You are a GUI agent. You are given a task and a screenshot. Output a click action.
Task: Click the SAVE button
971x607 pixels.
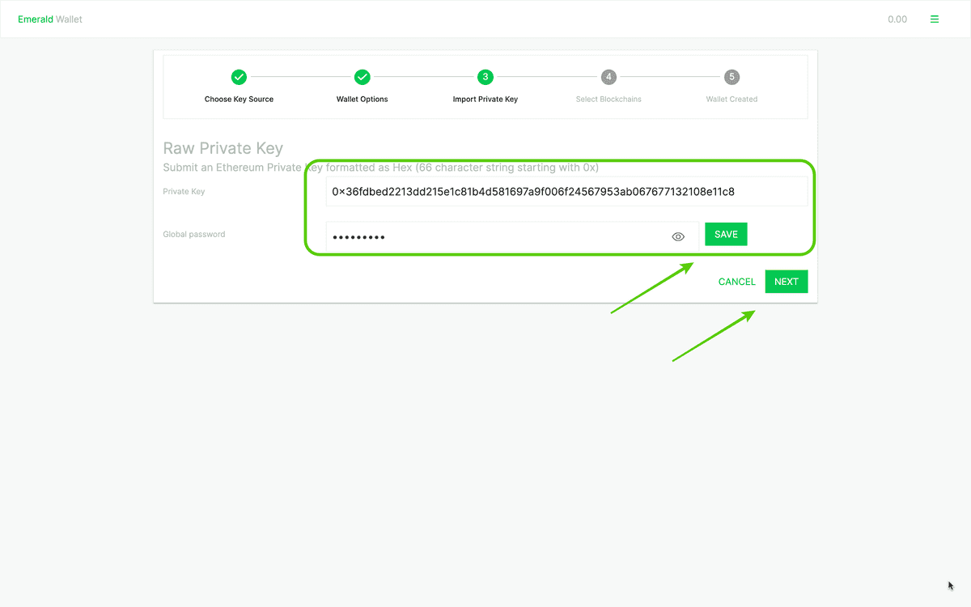click(x=726, y=234)
